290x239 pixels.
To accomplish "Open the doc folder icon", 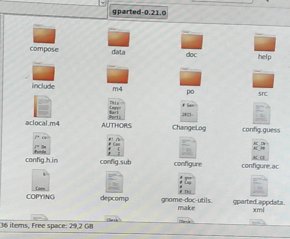I will (192, 40).
